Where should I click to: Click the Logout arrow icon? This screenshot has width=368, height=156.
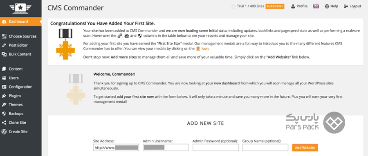tap(346, 7)
